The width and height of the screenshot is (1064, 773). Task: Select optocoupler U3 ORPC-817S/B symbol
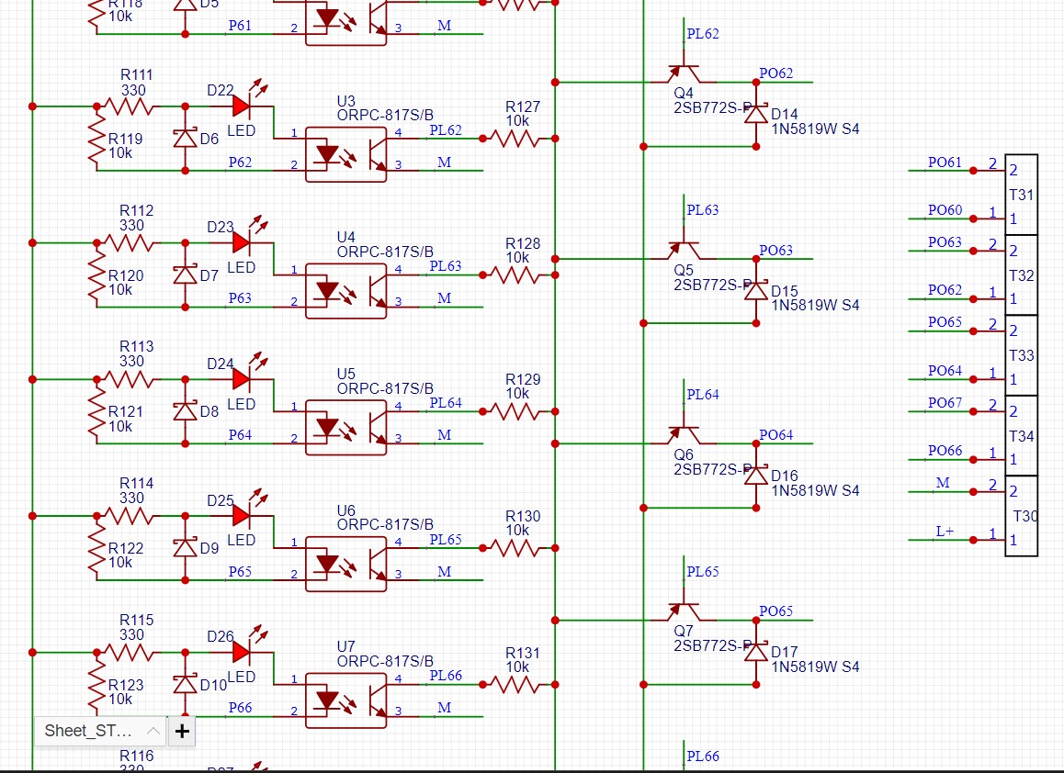[346, 154]
